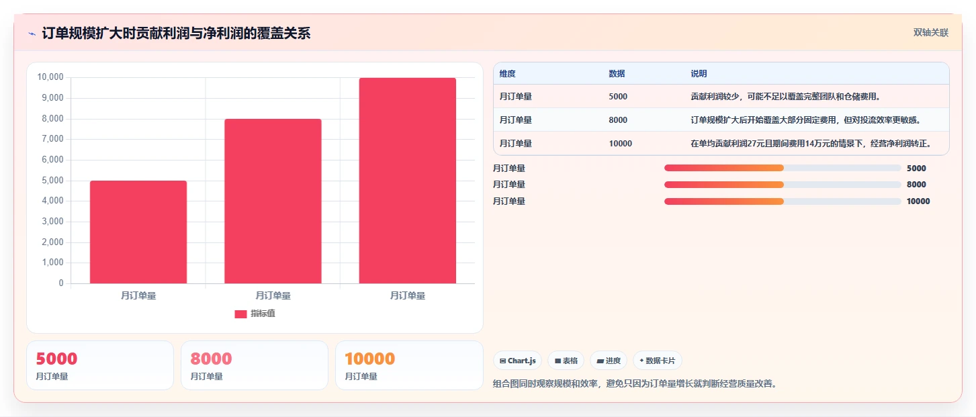Click the description starting 订单规模扩大后开始覆盖大部分固定费用
Screen dimensions: 976x417
pos(805,120)
